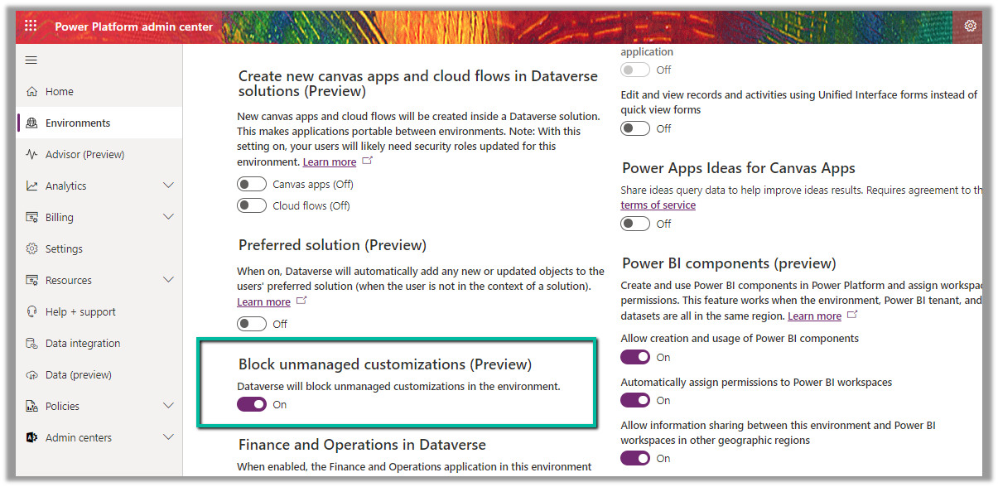The width and height of the screenshot is (998, 487).
Task: Click the Help + support headset icon
Action: coord(32,312)
